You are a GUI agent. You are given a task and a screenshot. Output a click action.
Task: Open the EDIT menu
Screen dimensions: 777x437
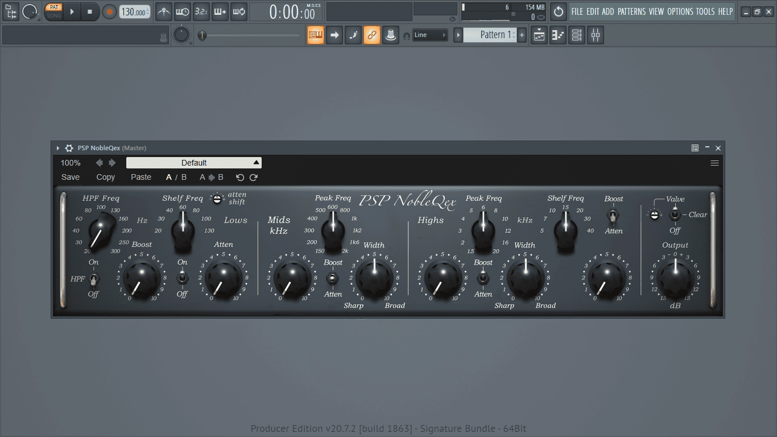pyautogui.click(x=593, y=11)
